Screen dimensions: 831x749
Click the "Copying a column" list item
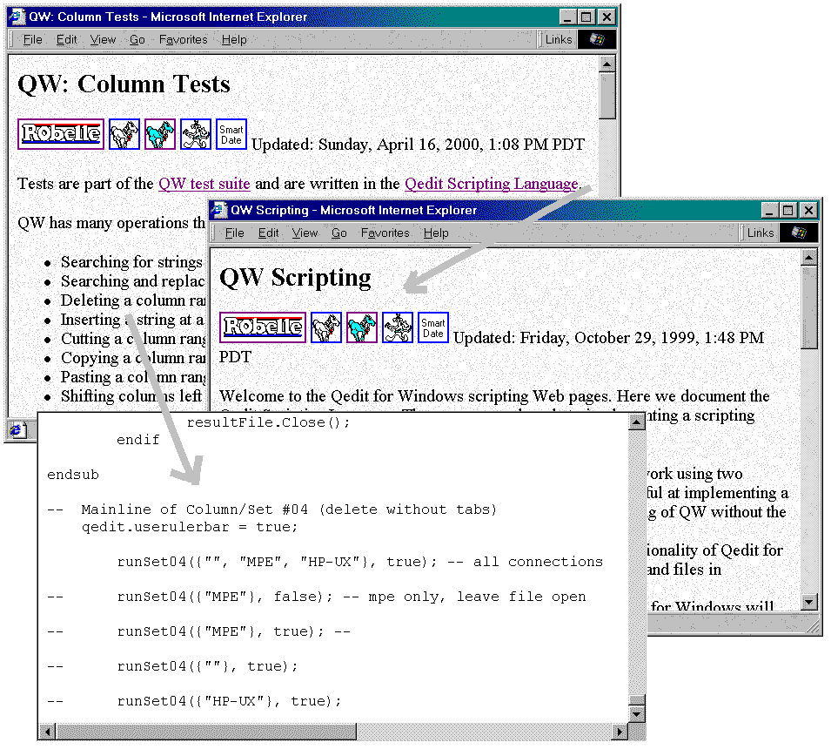133,358
